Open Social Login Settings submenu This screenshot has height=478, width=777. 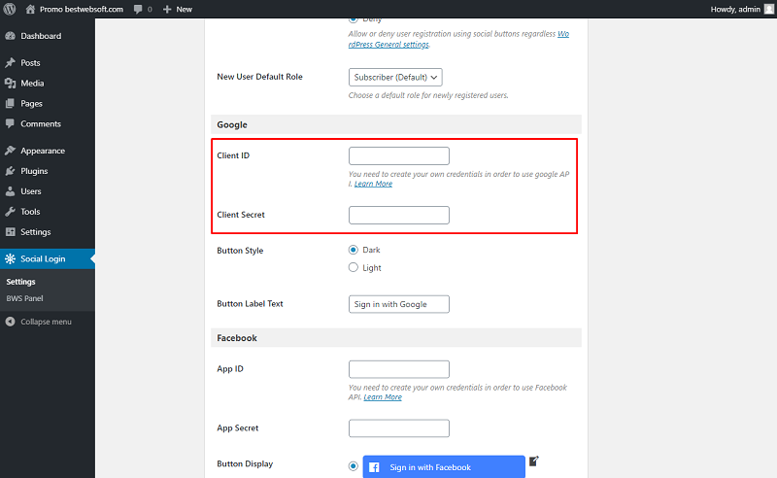click(x=20, y=282)
